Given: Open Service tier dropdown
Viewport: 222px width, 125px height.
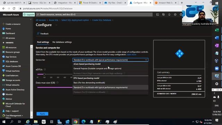Looking at the screenshot, I should [x=110, y=60].
